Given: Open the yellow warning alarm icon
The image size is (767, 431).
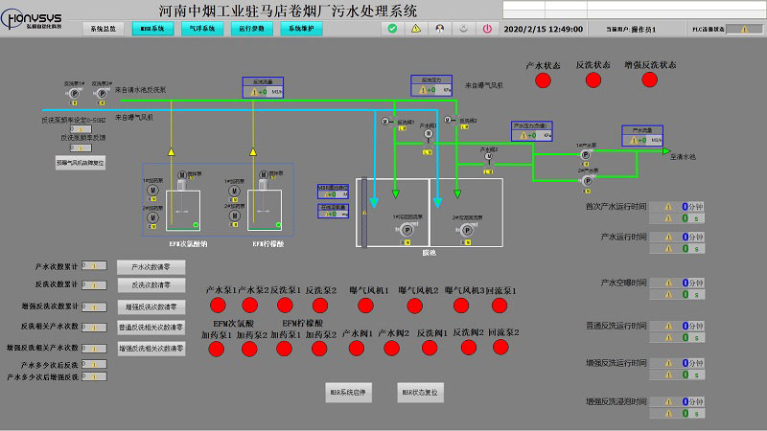Looking at the screenshot, I should (x=416, y=29).
